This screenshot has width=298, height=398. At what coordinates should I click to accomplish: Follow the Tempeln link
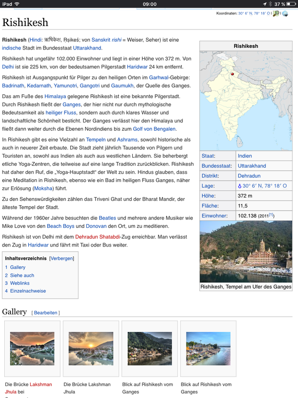(x=96, y=139)
